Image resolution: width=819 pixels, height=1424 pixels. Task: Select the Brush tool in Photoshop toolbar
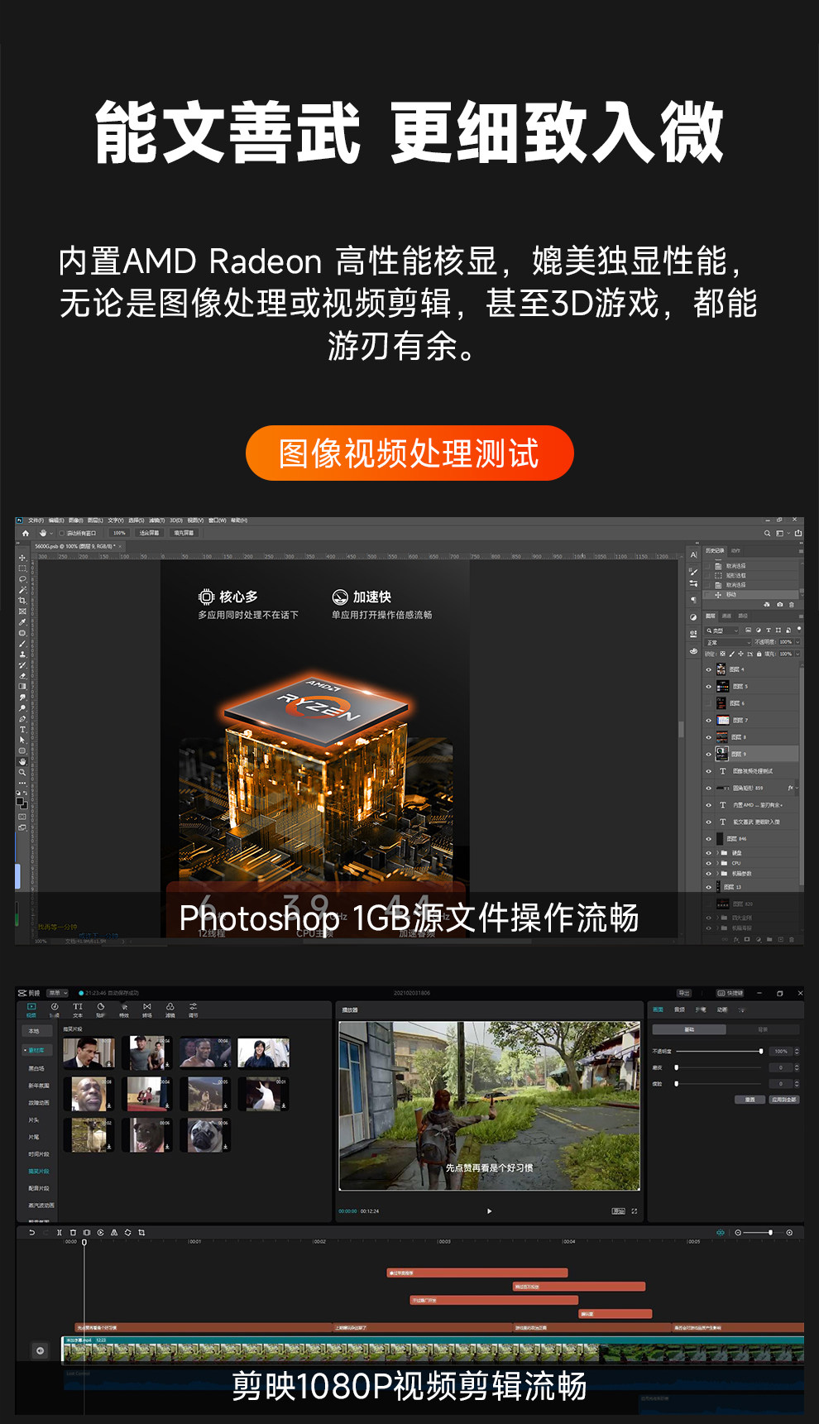(x=22, y=644)
